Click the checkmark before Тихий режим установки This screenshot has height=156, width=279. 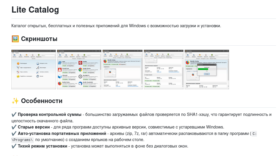(x=14, y=146)
